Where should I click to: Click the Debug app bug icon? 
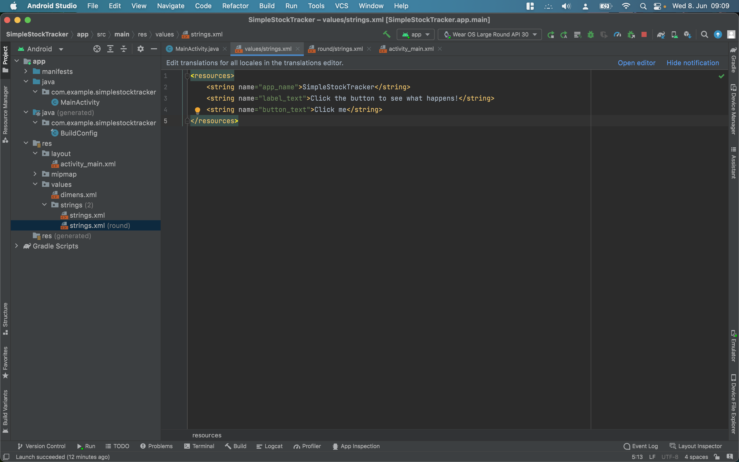pos(591,35)
